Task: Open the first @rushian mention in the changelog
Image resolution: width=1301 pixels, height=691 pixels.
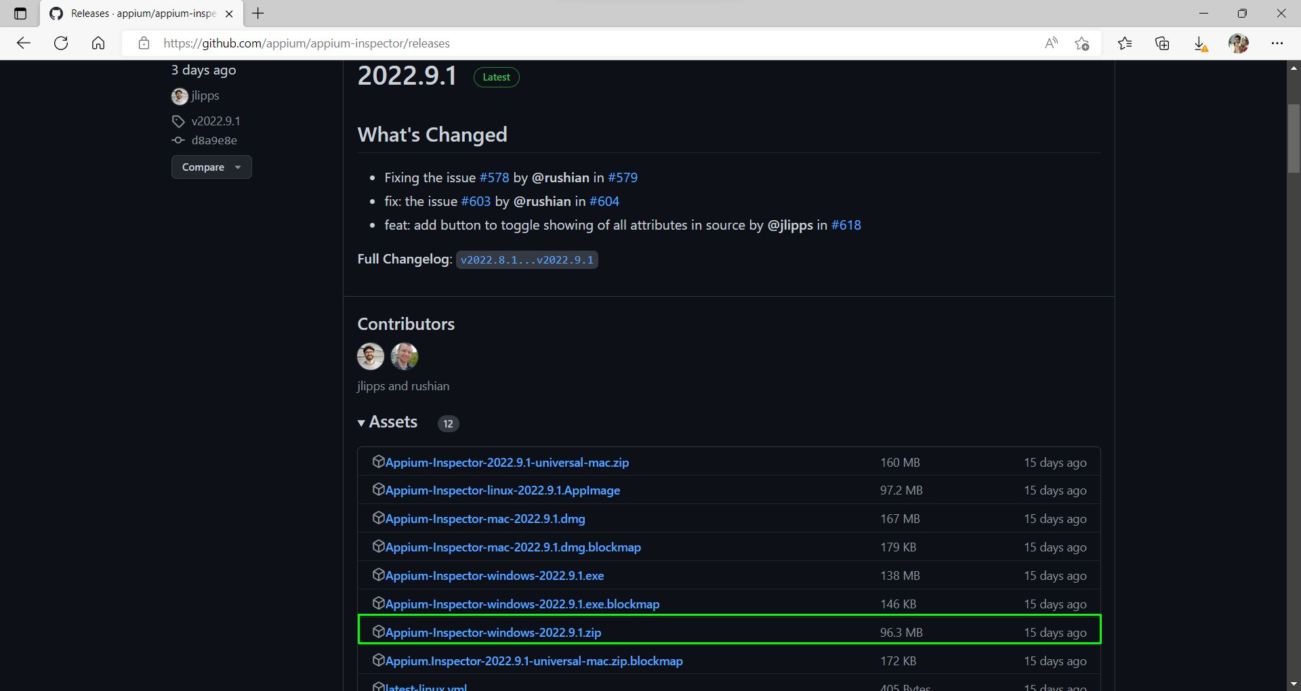Action: click(x=560, y=177)
